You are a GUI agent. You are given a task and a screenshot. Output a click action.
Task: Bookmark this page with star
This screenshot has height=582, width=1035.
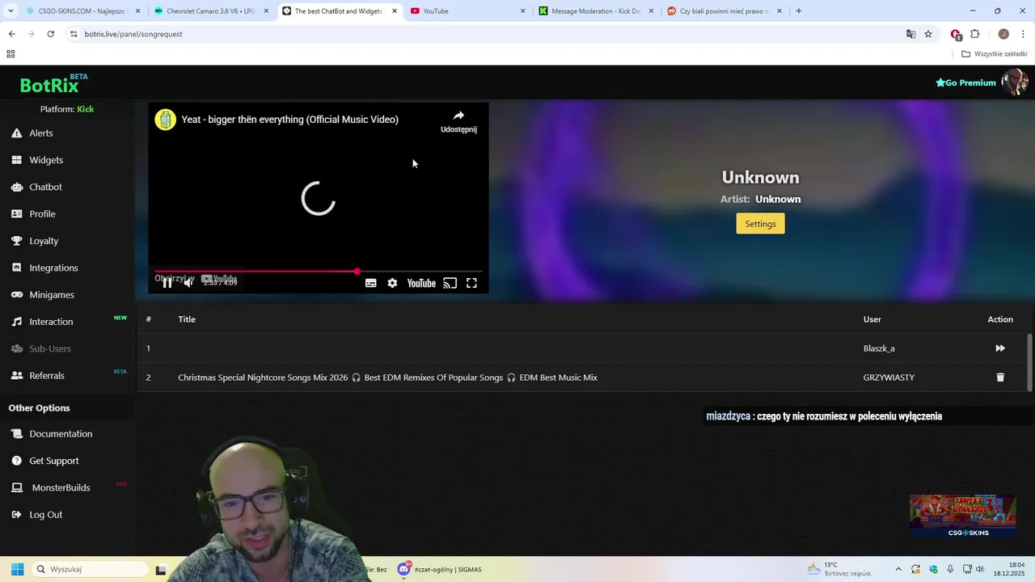pos(928,34)
